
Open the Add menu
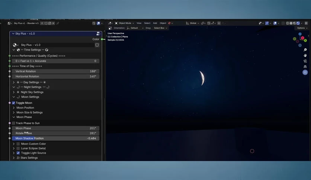pyautogui.click(x=155, y=23)
